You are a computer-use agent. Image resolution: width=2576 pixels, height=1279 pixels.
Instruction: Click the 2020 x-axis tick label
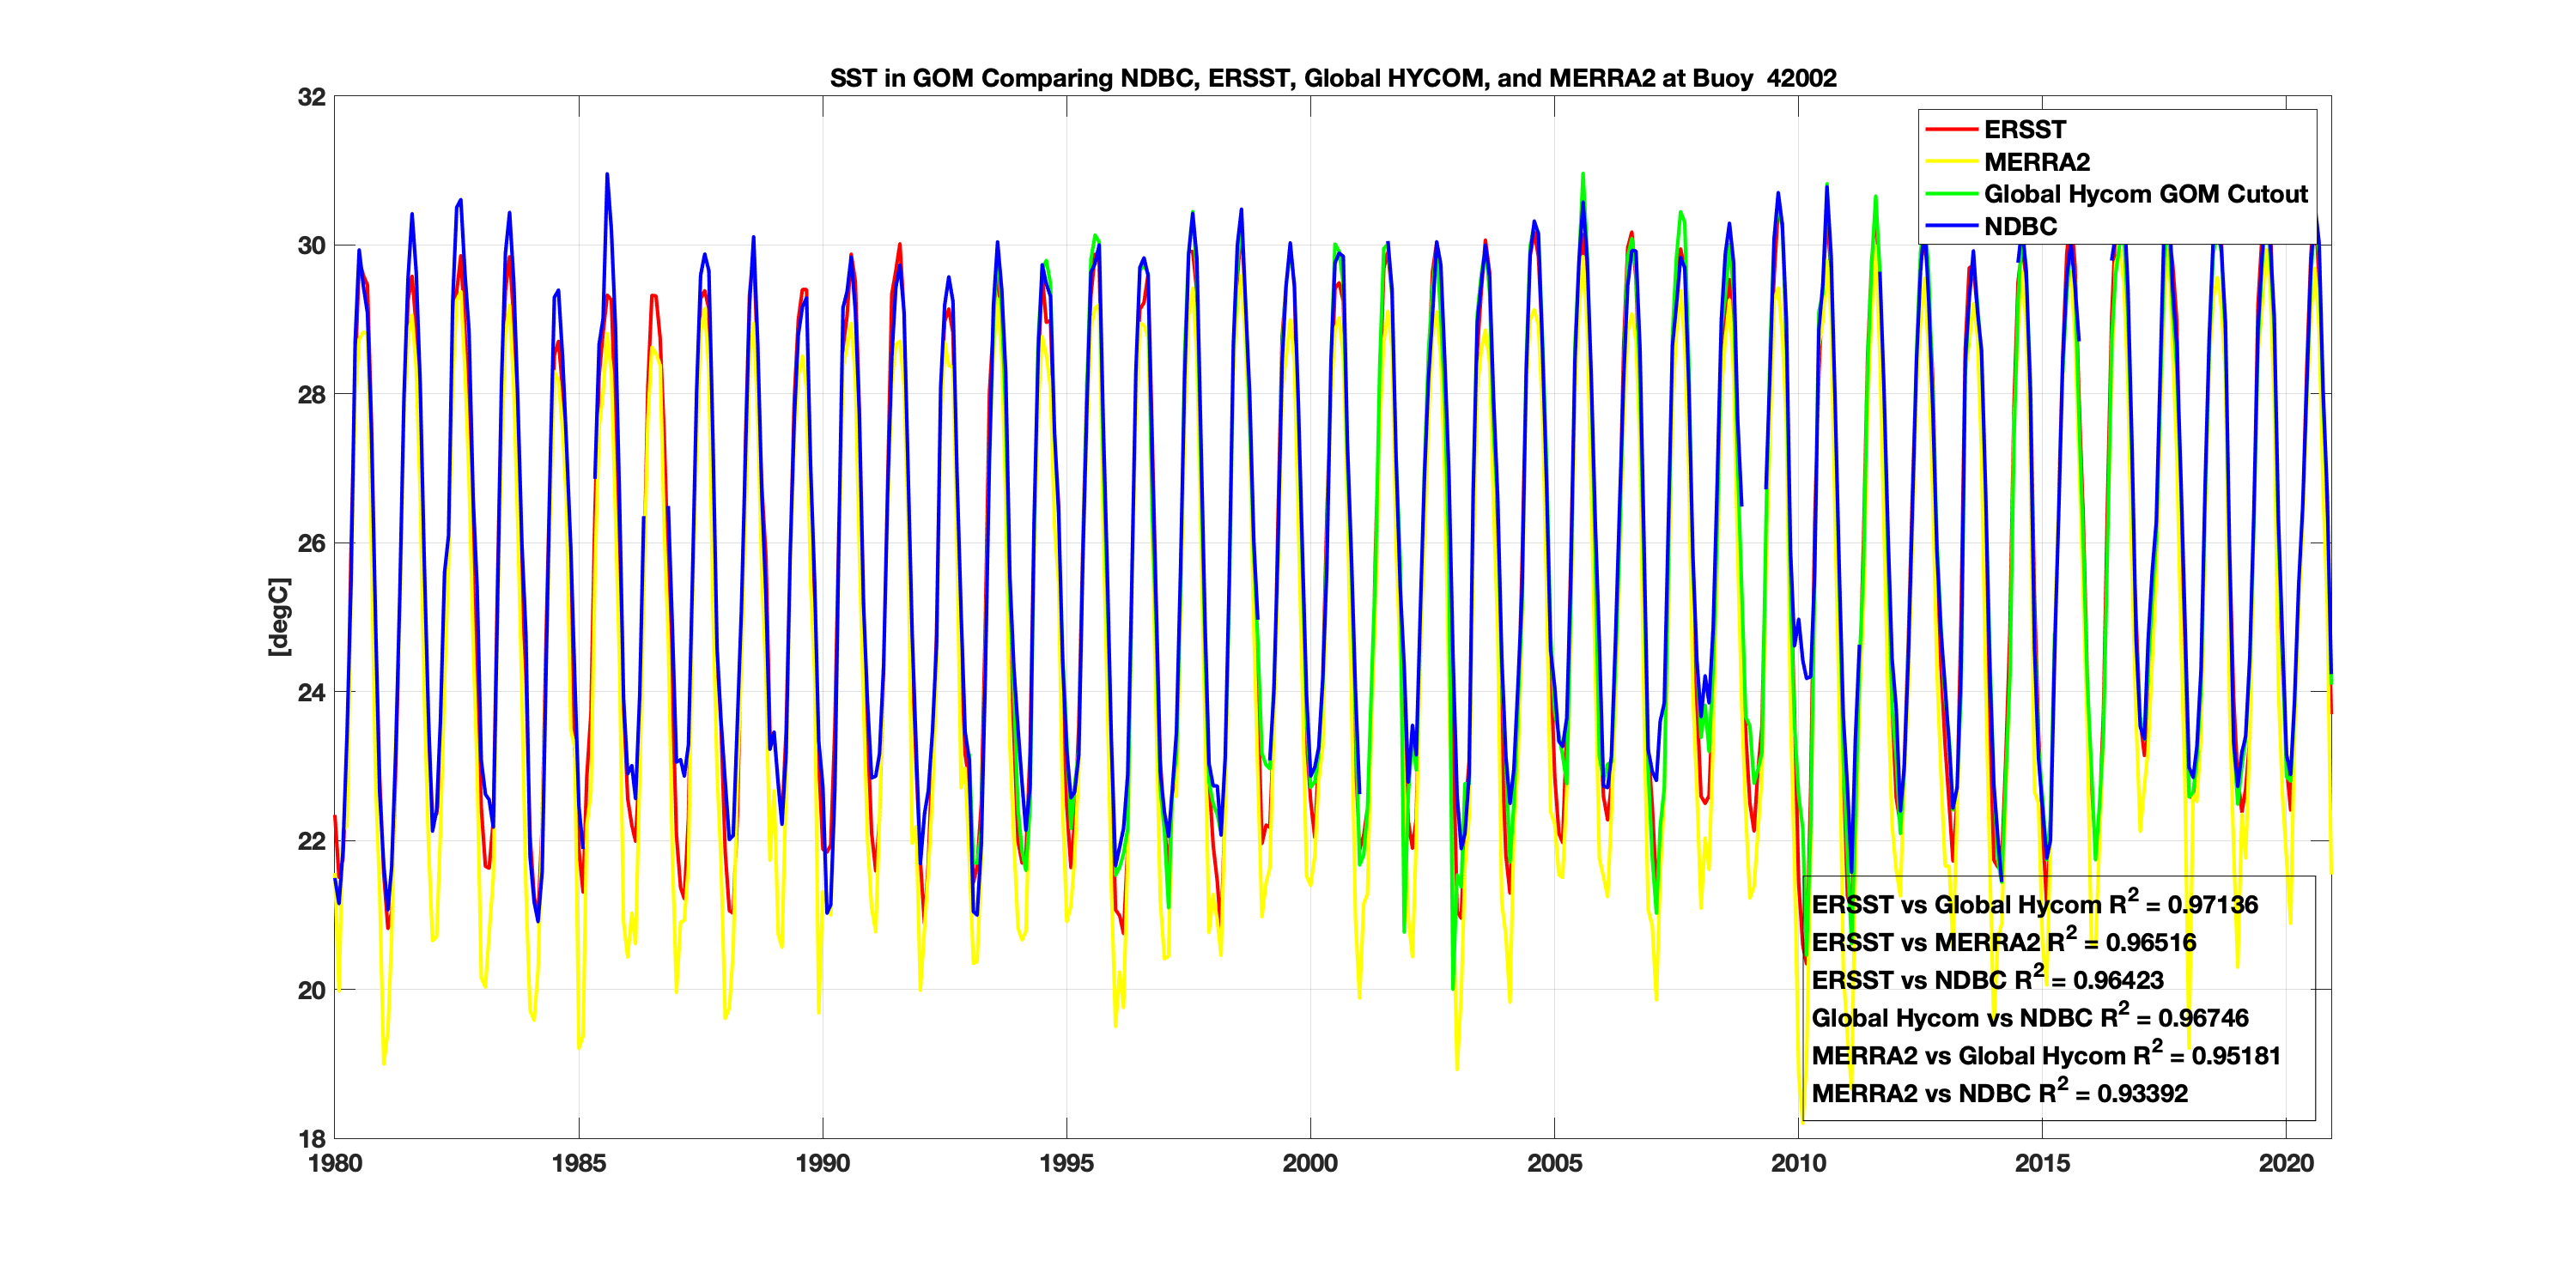(x=2286, y=1163)
